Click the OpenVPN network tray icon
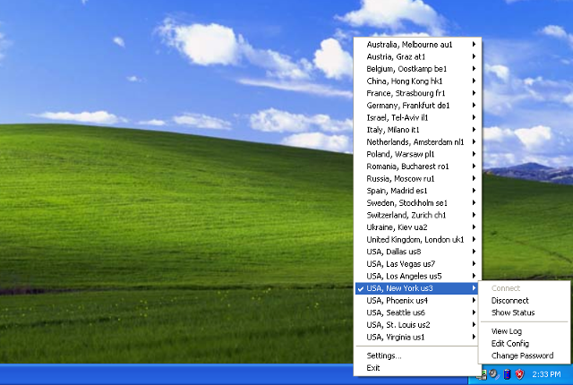The image size is (573, 385). click(483, 375)
